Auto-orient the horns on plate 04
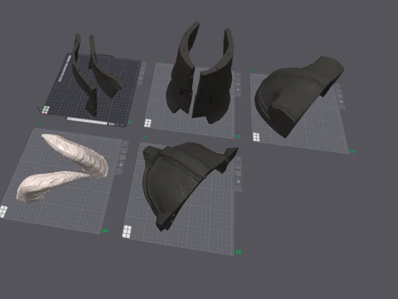 (x=124, y=150)
